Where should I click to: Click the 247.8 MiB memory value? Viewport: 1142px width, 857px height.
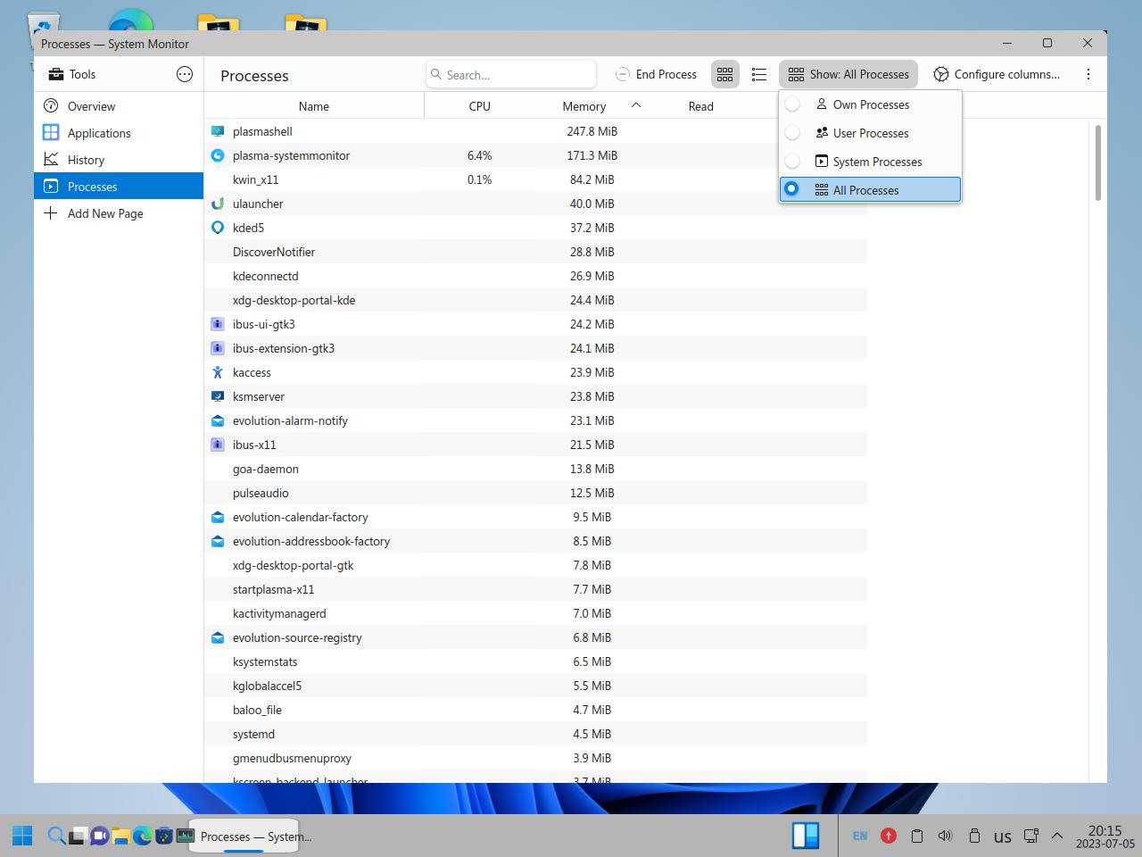pos(592,131)
